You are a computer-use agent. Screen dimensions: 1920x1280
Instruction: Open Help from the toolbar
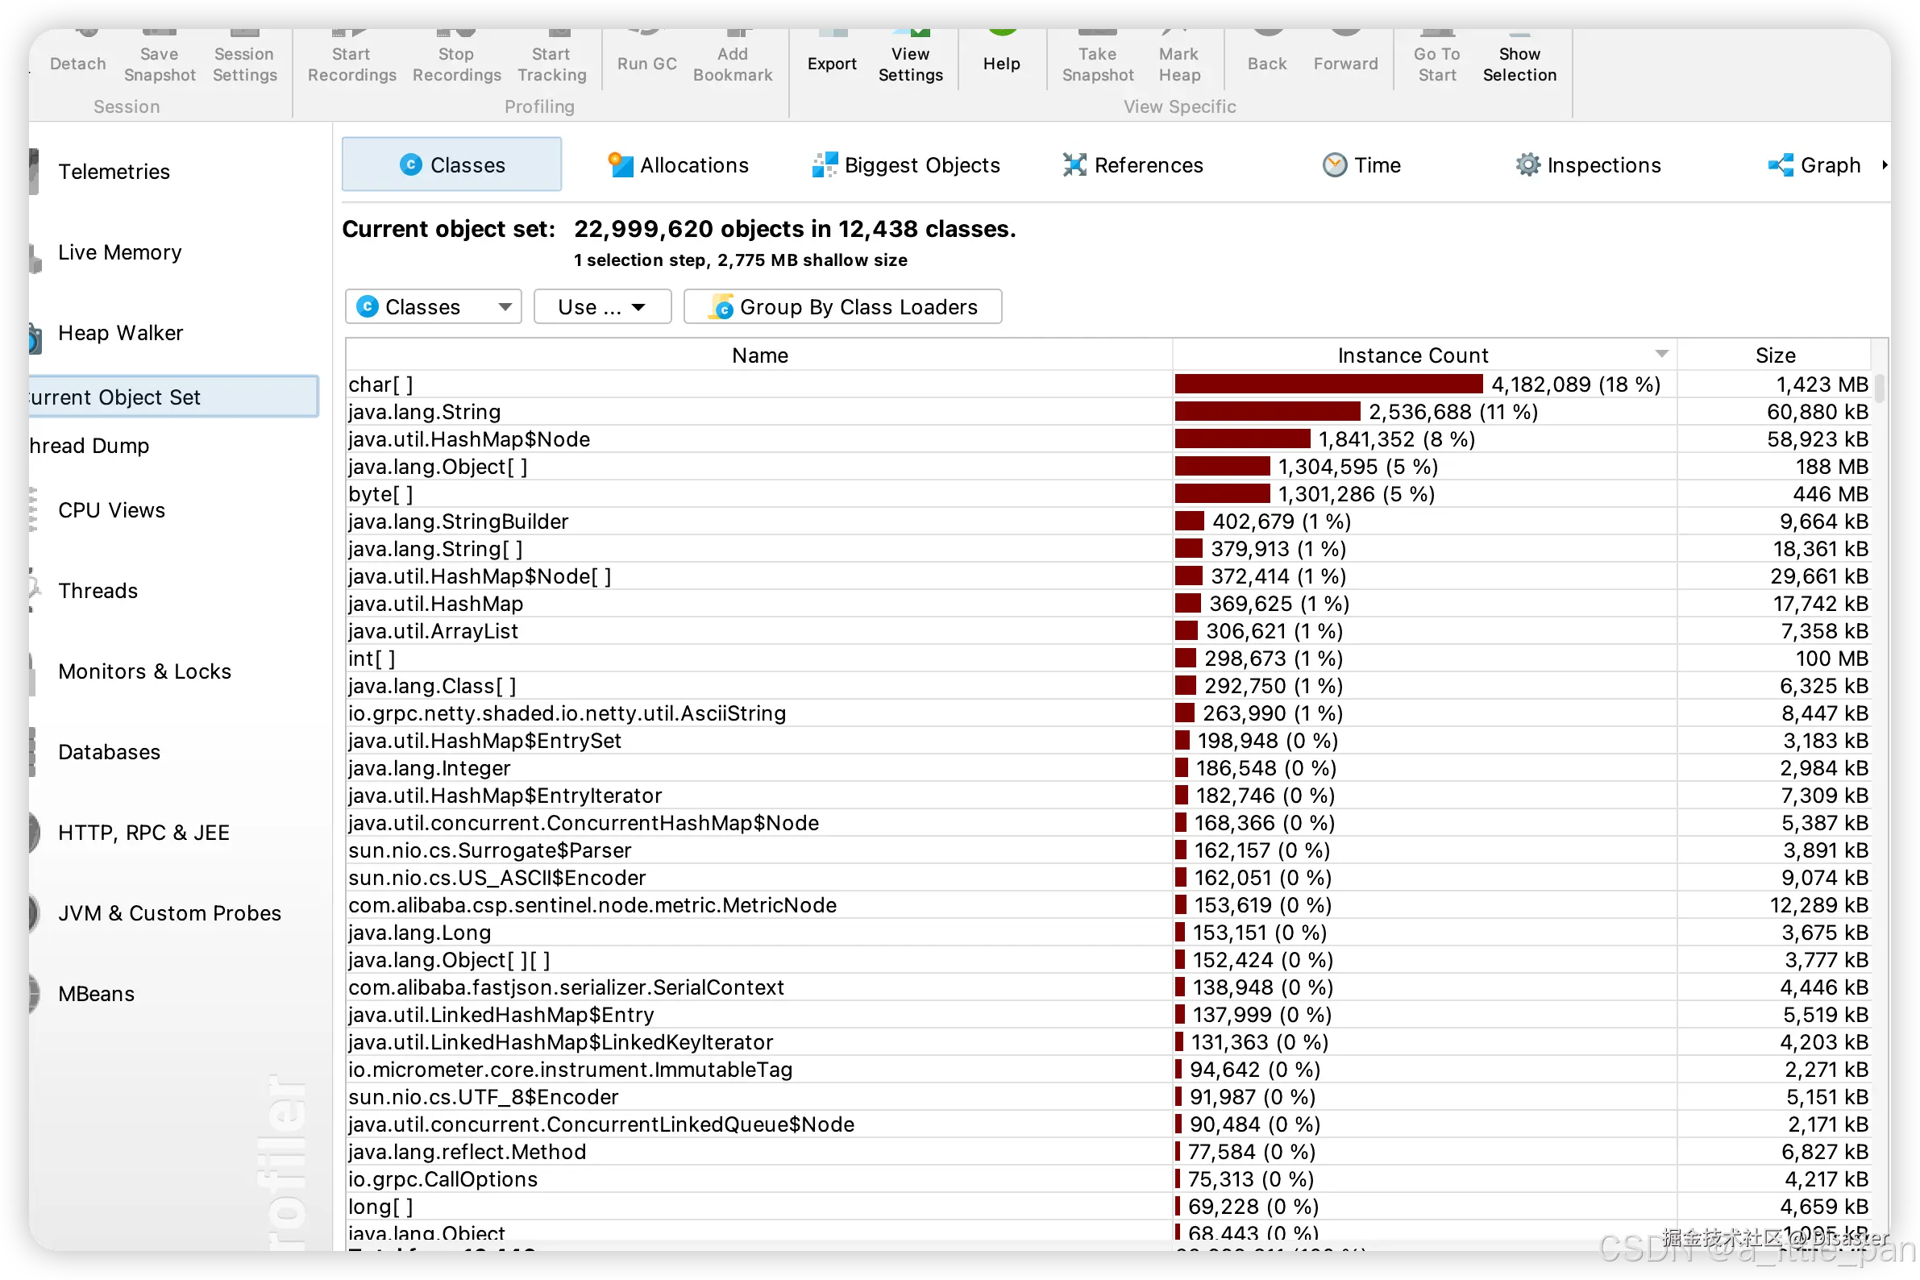[1001, 54]
